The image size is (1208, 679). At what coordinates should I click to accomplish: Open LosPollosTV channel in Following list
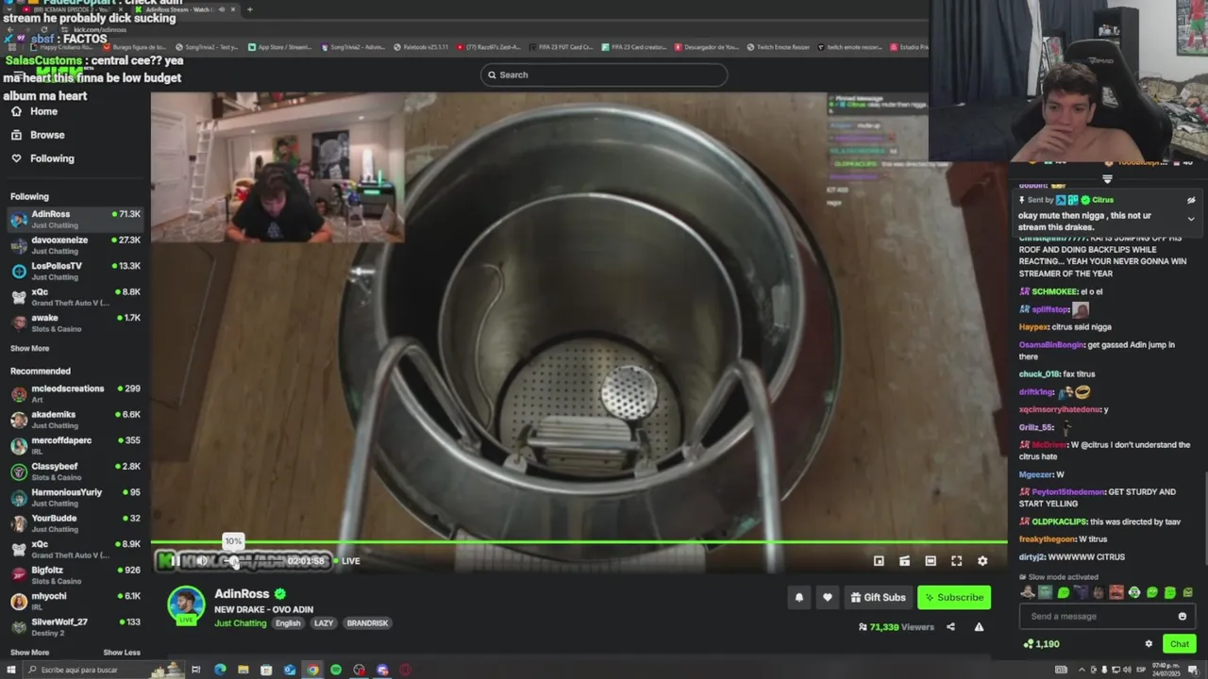(x=75, y=271)
